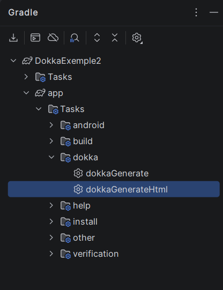223x290 pixels.
Task: Hide the Gradle tool window
Action: pos(214,12)
